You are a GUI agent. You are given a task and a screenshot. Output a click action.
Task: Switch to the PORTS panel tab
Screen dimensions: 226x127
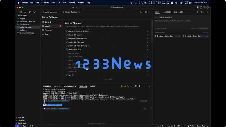pyautogui.click(x=93, y=86)
